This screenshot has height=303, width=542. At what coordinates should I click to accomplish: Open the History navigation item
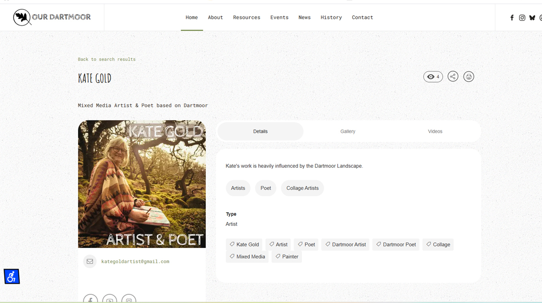click(331, 18)
